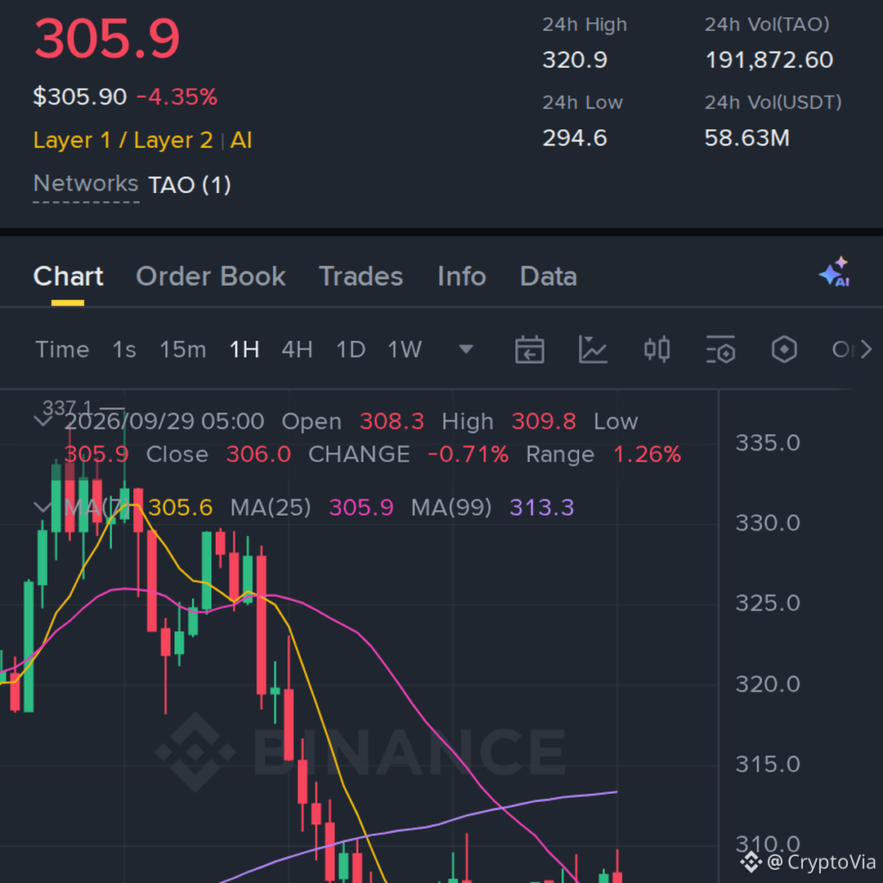Open the chart indicators line-graph icon
883x883 pixels.
coord(593,349)
